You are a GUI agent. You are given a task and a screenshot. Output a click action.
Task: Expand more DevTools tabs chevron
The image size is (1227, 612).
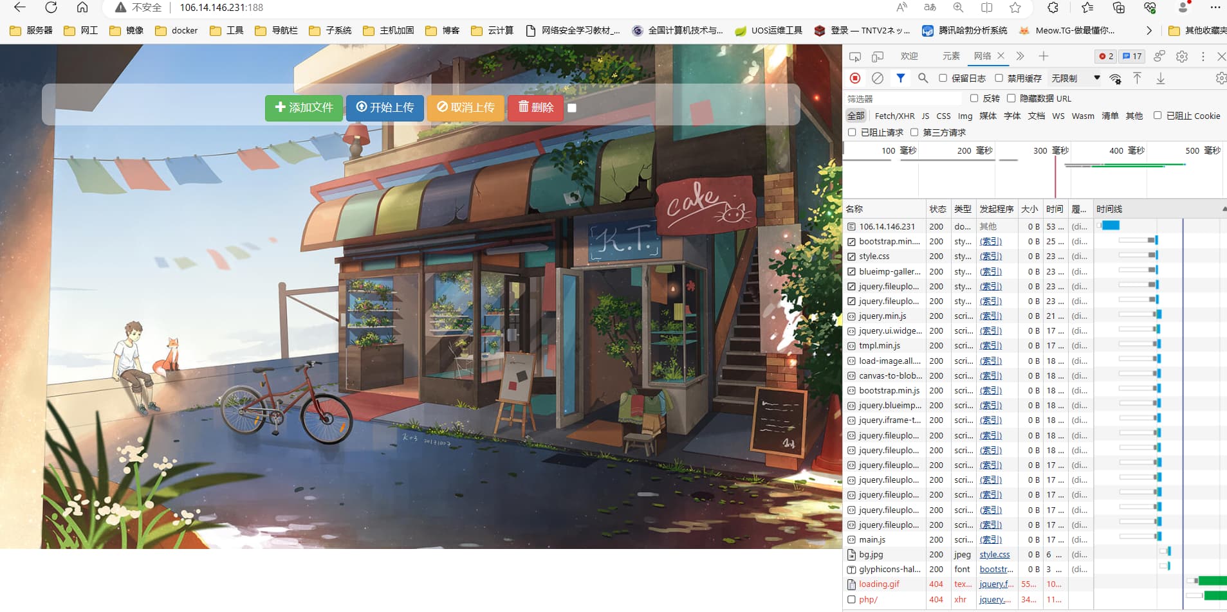(1020, 57)
